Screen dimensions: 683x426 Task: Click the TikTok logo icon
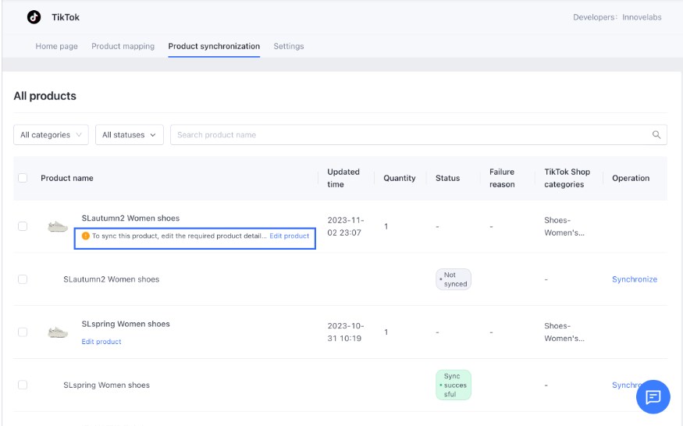34,17
